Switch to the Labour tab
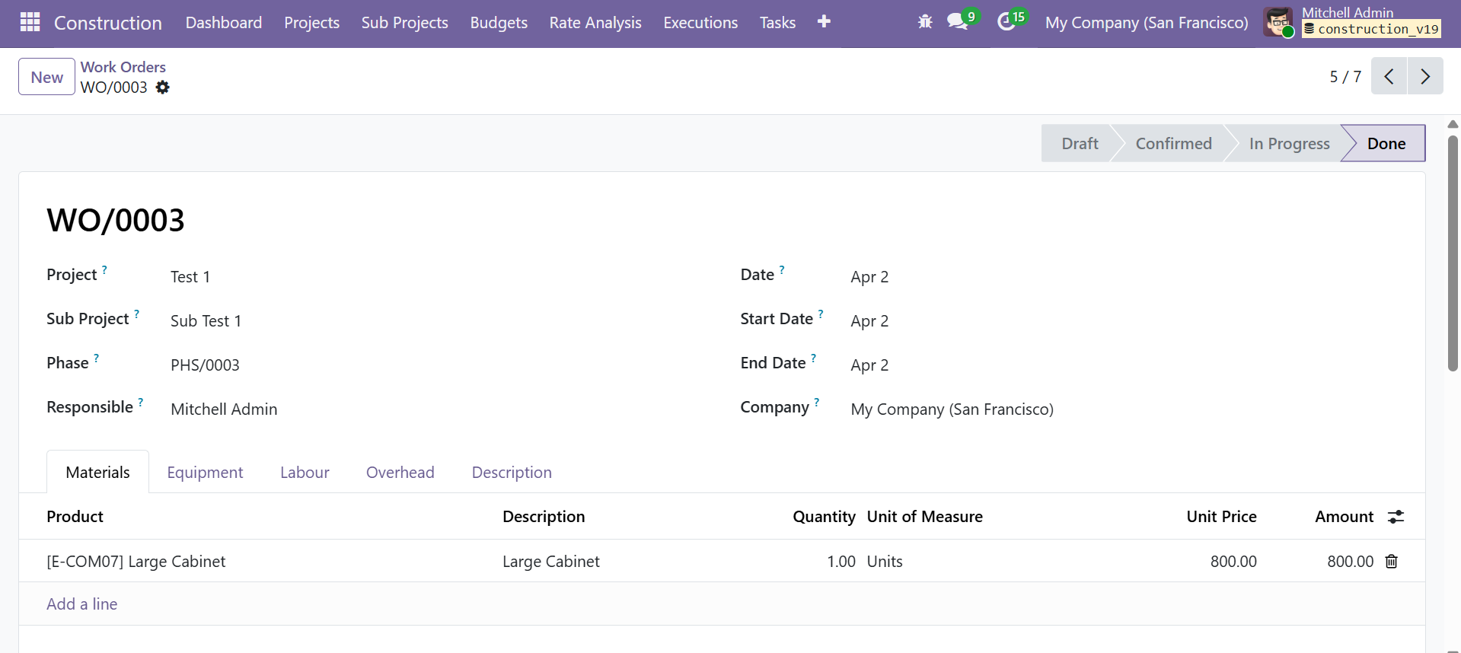1461x653 pixels. [x=305, y=473]
